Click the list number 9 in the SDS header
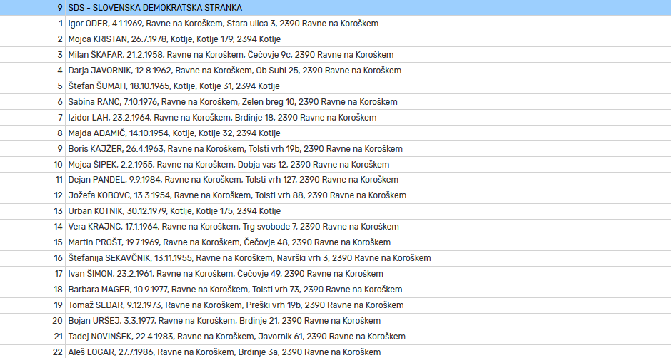672x358 pixels. pyautogui.click(x=60, y=8)
